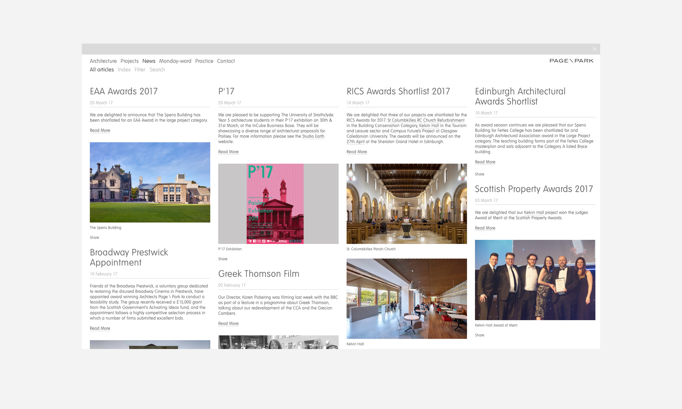682x409 pixels.
Task: Click Read More under Greek Thomson Film
Action: coord(228,323)
